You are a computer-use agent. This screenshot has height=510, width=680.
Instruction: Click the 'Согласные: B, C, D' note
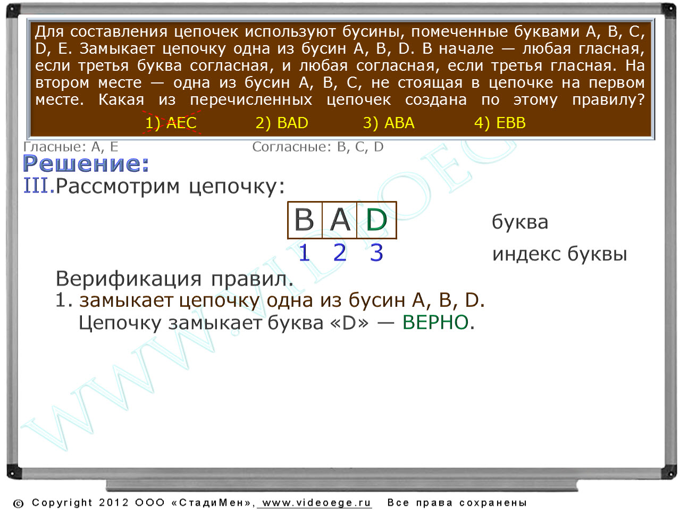pos(318,147)
